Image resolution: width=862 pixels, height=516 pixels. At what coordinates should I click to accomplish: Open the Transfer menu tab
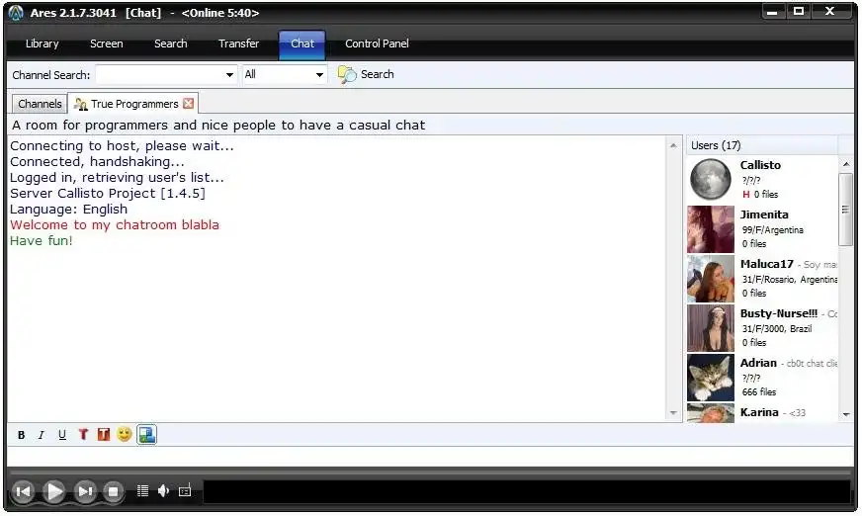coord(238,43)
